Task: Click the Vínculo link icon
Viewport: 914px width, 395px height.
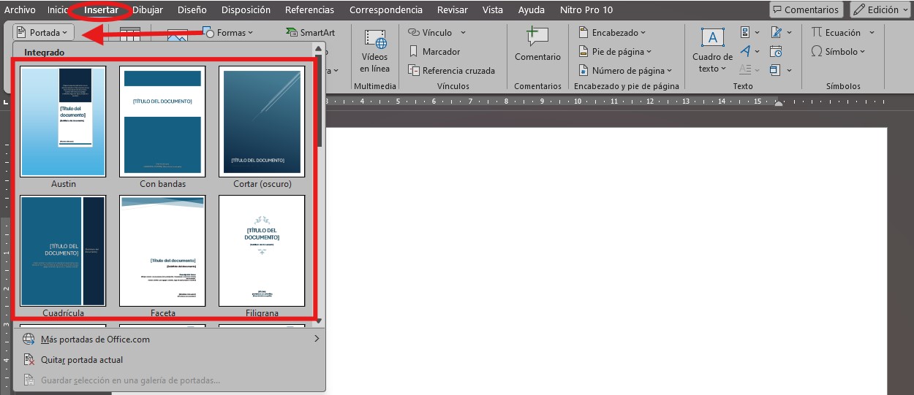Action: (x=414, y=33)
